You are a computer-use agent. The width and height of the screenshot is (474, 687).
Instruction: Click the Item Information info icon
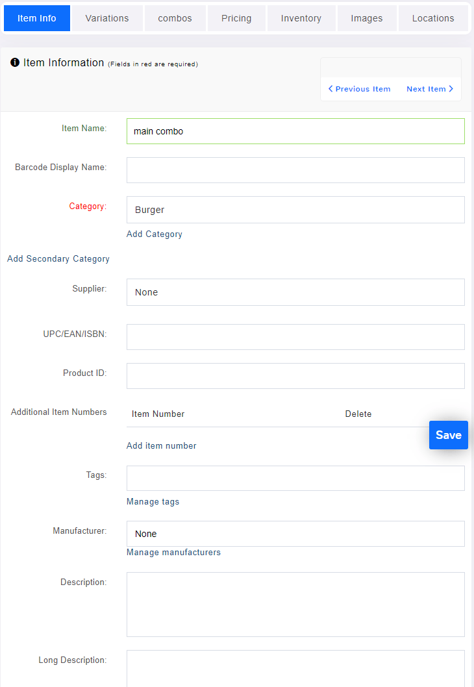15,62
